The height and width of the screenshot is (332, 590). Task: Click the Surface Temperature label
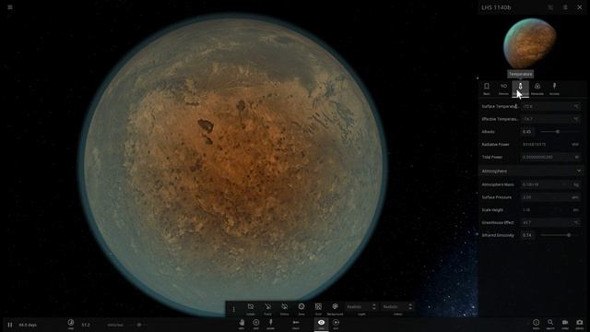coord(500,107)
